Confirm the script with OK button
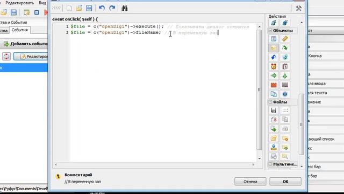This screenshot has height=194, width=344. point(285,182)
